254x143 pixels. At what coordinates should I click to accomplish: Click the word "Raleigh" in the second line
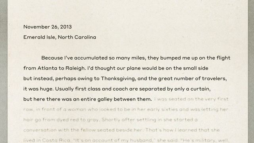75,68
